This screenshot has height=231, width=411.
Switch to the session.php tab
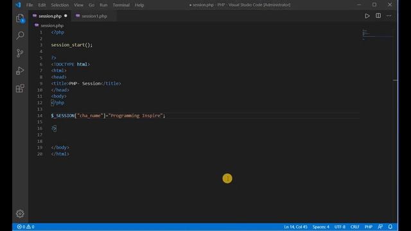pos(50,16)
